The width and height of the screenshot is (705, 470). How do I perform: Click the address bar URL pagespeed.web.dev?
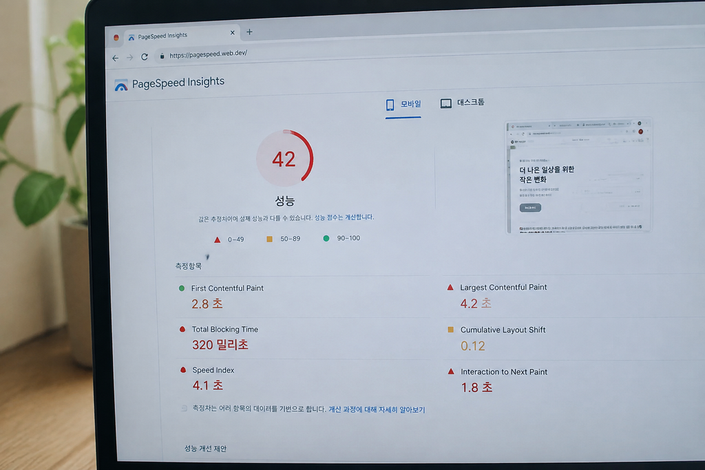pyautogui.click(x=208, y=54)
